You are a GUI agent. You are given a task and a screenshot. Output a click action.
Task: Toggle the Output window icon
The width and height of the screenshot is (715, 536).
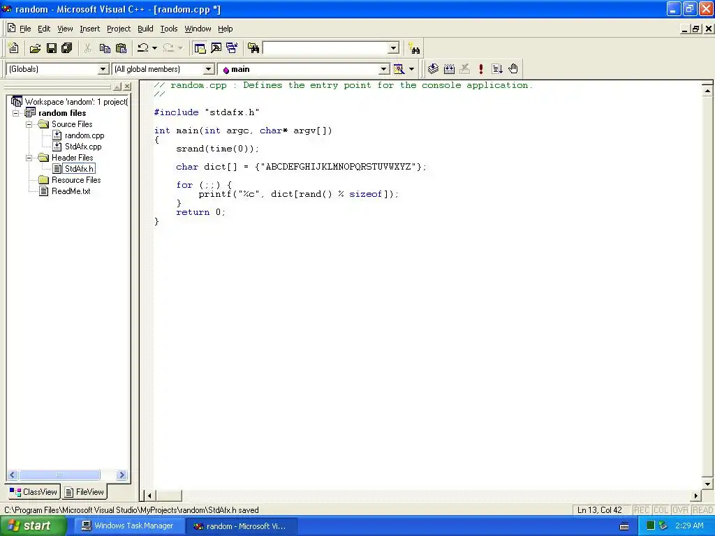216,48
